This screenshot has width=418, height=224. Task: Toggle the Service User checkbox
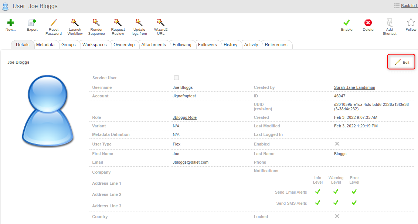click(x=176, y=78)
